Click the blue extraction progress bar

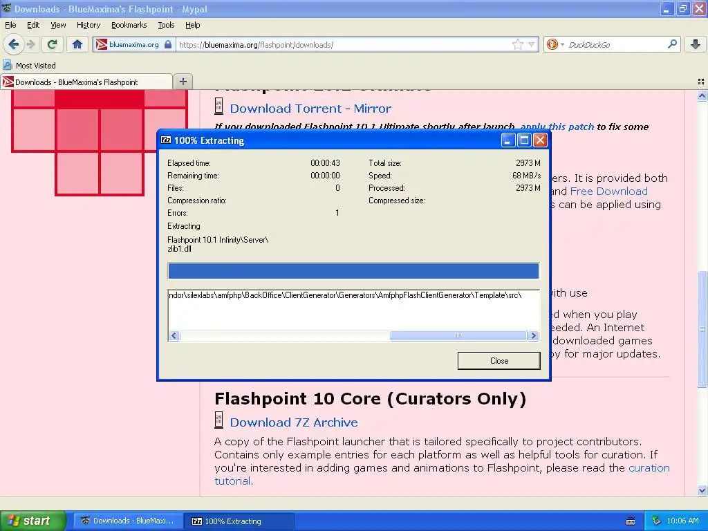pos(353,271)
